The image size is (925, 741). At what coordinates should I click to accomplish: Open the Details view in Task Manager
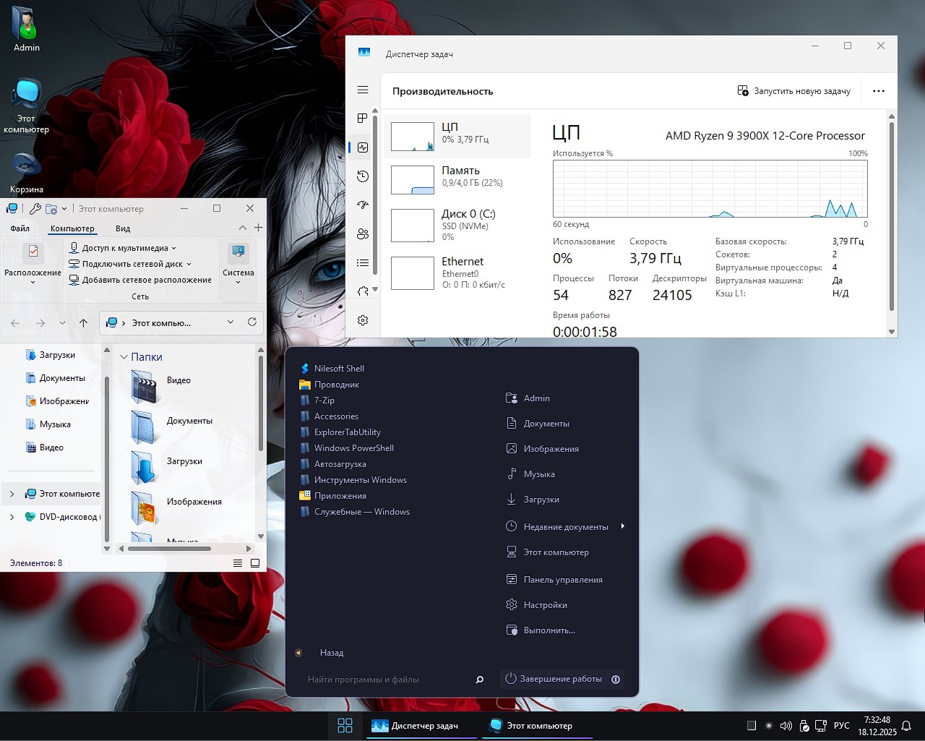click(362, 262)
